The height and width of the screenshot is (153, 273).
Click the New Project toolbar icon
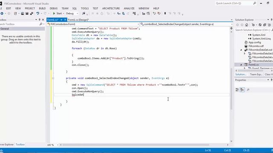pos(15,14)
